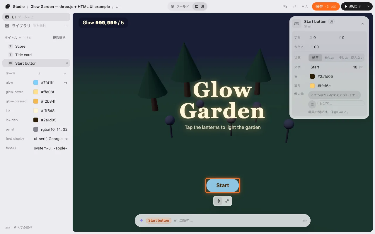This screenshot has height=234, width=375.
Task: Switch to the UI tab in top bar
Action: pyautogui.click(x=200, y=6)
